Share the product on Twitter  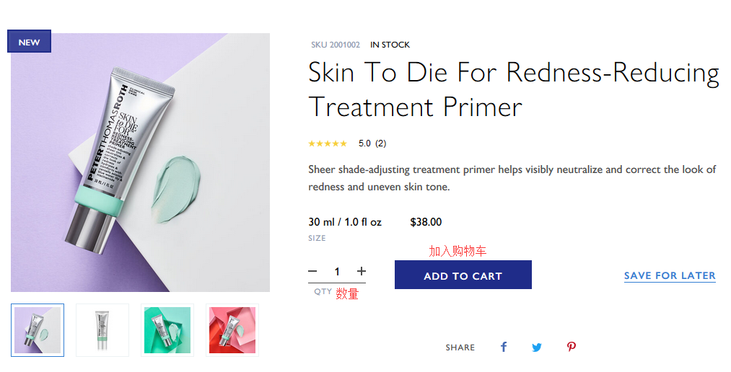(537, 347)
